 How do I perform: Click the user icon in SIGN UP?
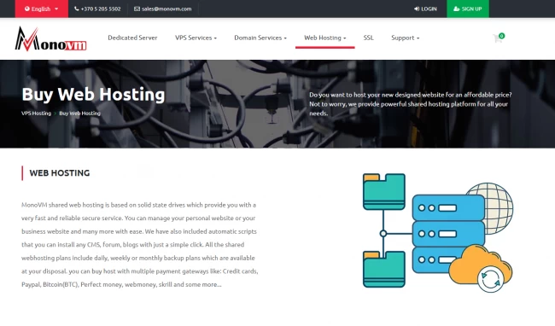(x=457, y=9)
